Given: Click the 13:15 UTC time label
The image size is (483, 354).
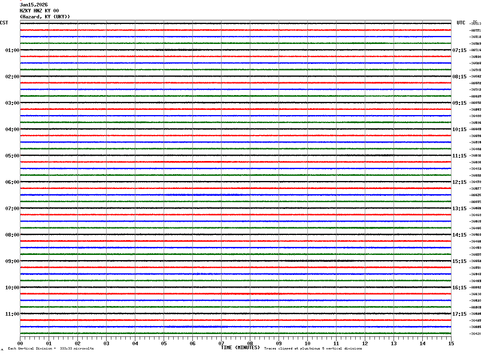Looking at the screenshot, I should pyautogui.click(x=459, y=209).
